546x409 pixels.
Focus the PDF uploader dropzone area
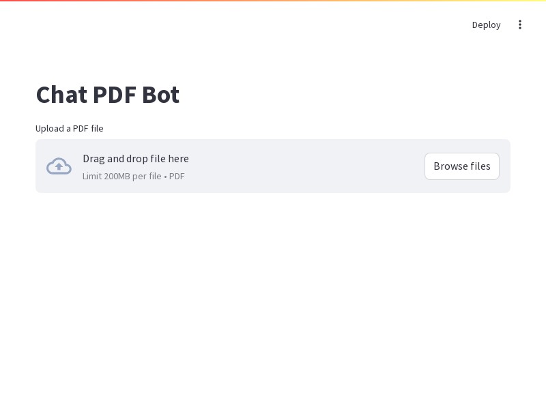272,166
